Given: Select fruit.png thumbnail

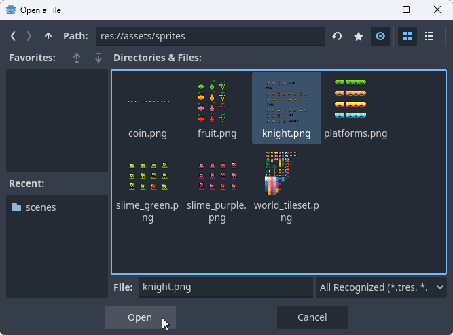Looking at the screenshot, I should [217, 107].
